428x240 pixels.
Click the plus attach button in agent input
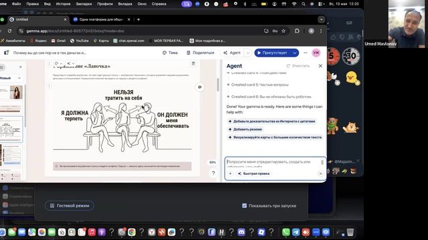click(230, 173)
